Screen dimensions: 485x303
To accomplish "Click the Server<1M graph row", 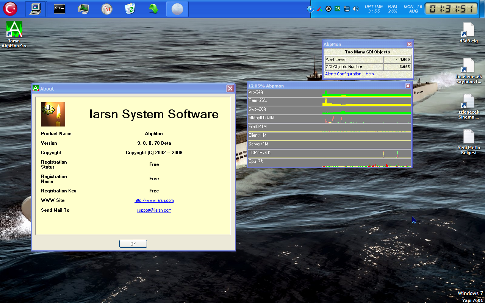I will [x=329, y=145].
